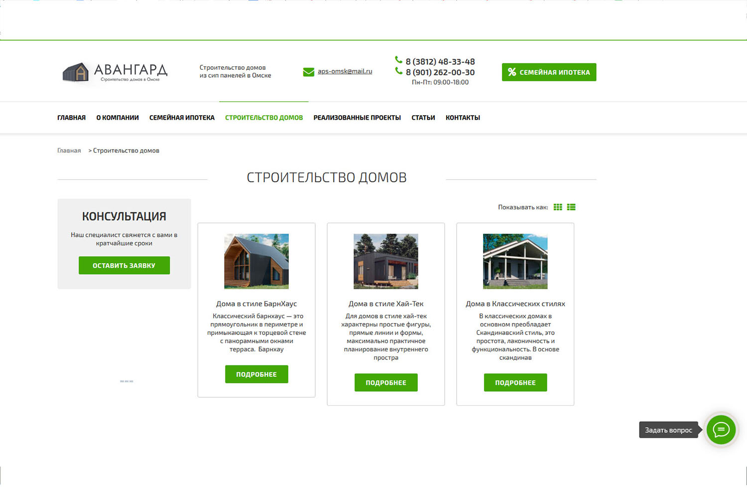Click Подробнее under Hi-Tech homes

pyautogui.click(x=386, y=382)
